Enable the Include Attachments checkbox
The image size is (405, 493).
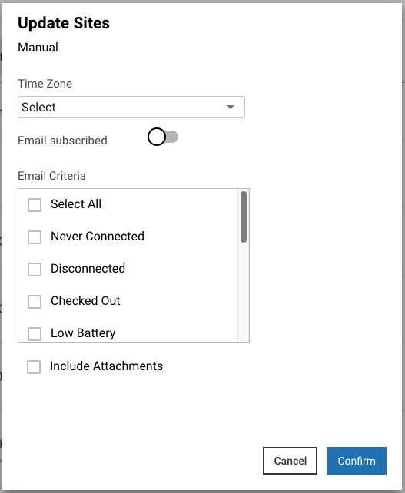click(x=34, y=367)
